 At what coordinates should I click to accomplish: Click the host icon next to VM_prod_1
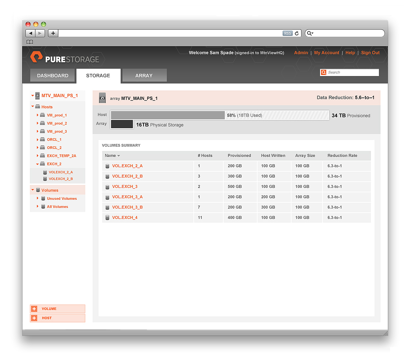tap(42, 115)
